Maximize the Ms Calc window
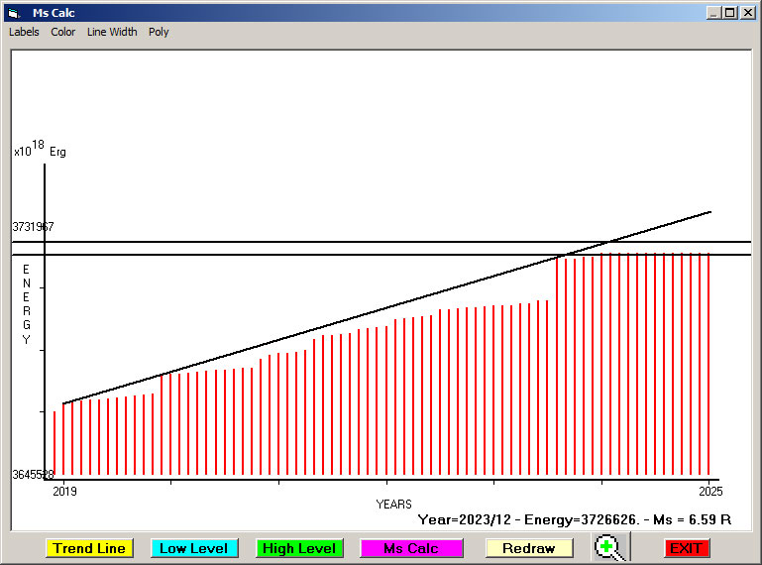Viewport: 762px width, 565px height. pos(730,13)
